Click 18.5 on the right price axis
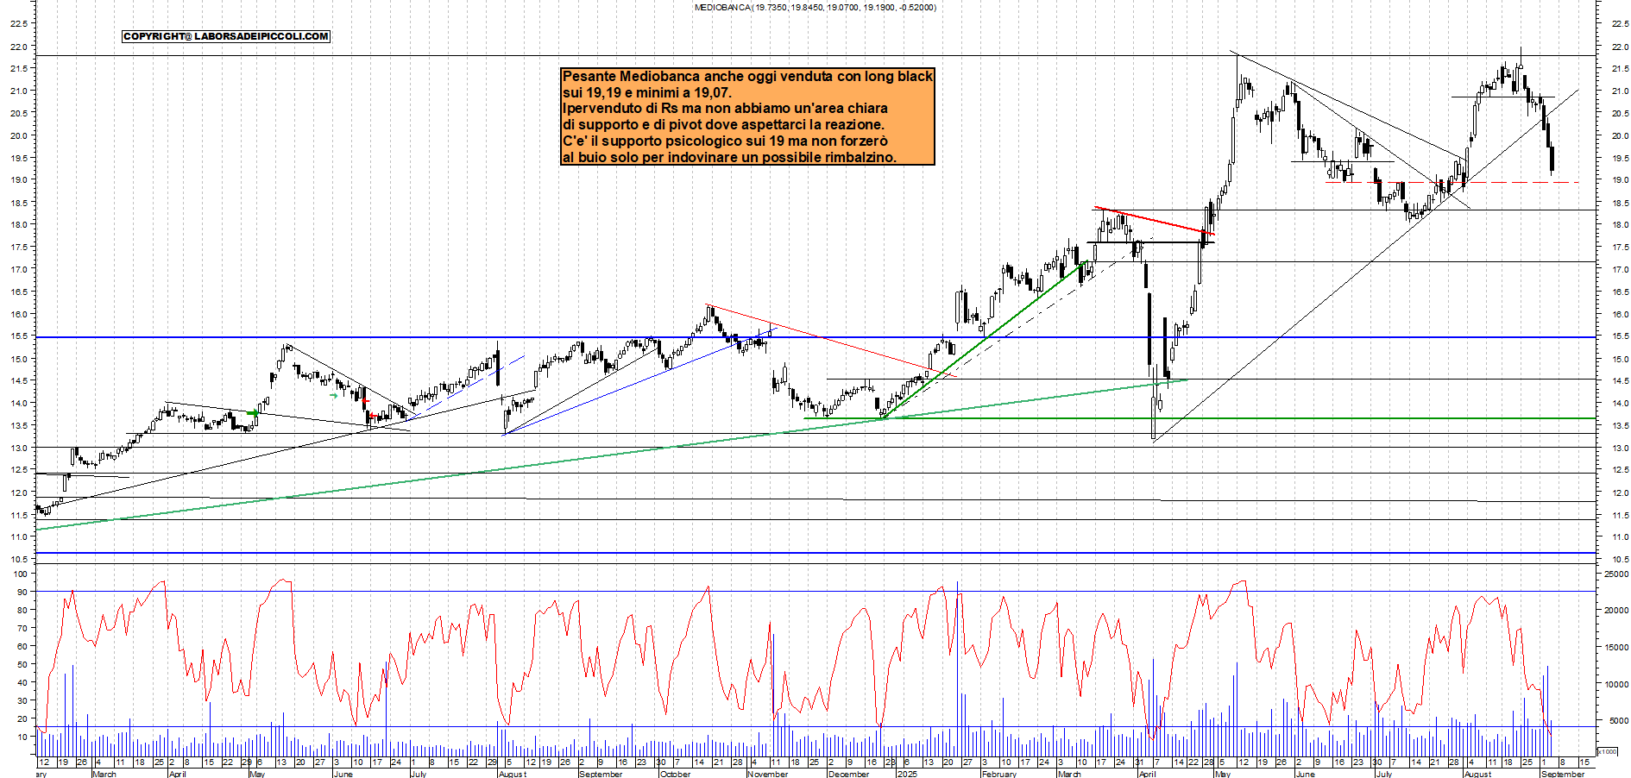Viewport: 1631px width, 778px height. (1619, 203)
